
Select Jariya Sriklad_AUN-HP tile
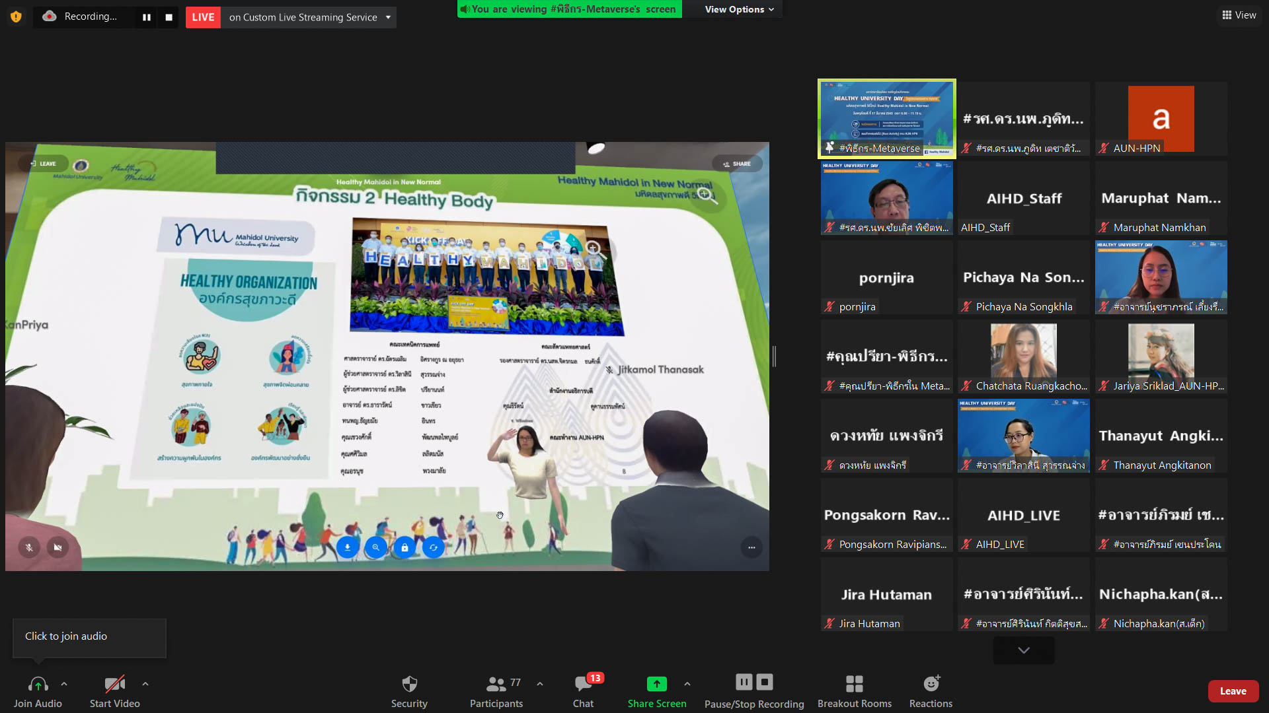tap(1161, 356)
